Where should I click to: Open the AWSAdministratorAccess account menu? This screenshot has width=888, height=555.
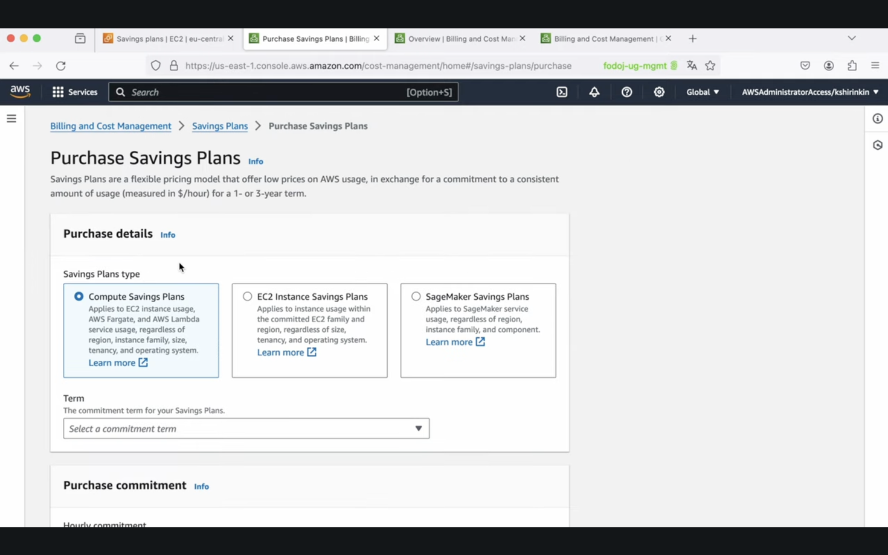[810, 92]
